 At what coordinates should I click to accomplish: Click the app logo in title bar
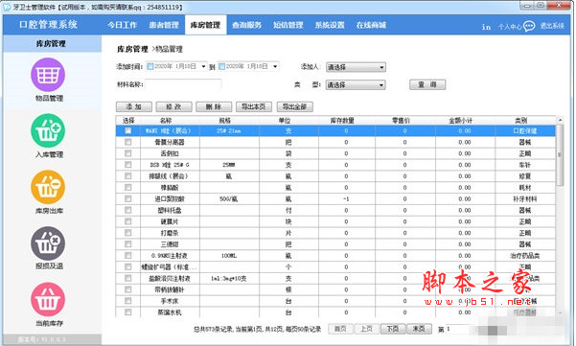[7, 7]
